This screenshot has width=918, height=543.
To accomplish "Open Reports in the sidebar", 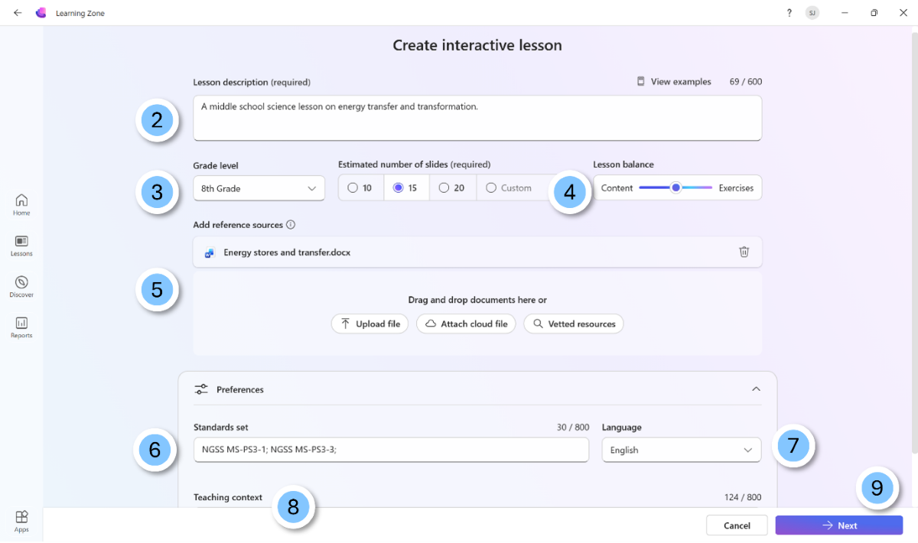I will point(21,328).
